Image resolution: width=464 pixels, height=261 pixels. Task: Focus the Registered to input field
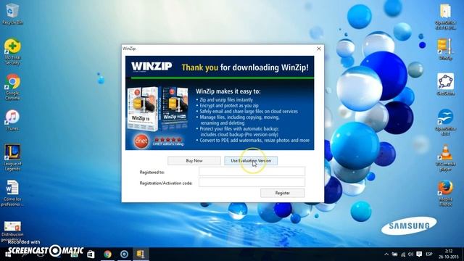coord(252,172)
